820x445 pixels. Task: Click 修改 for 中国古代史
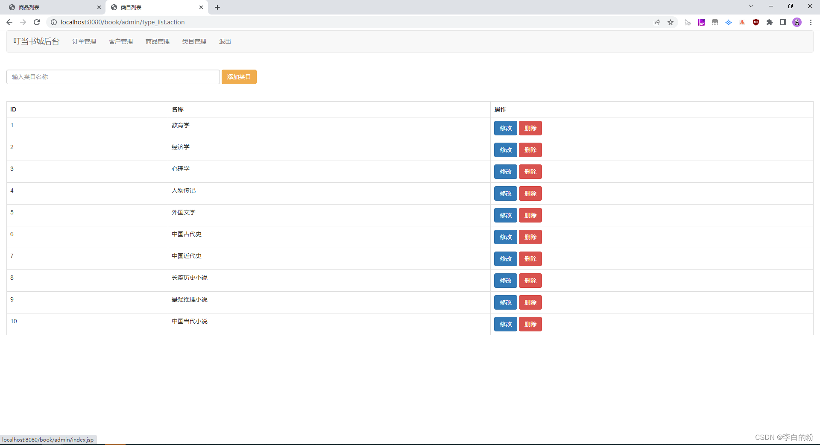(506, 237)
